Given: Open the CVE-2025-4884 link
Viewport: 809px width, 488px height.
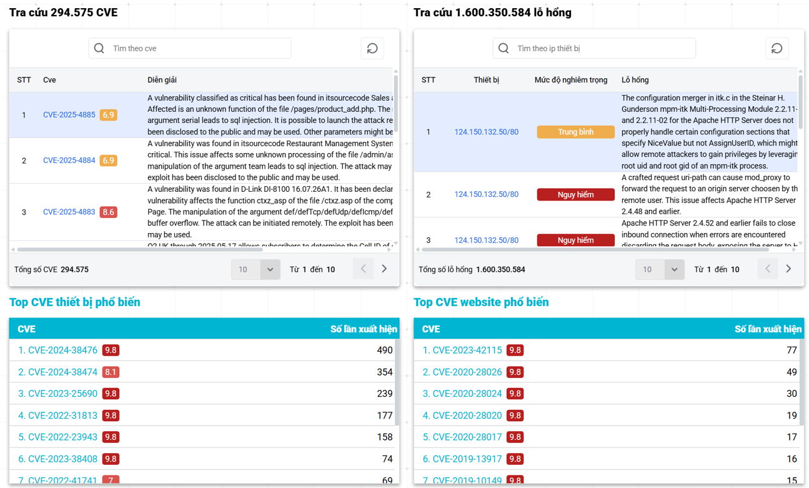Looking at the screenshot, I should (x=69, y=161).
